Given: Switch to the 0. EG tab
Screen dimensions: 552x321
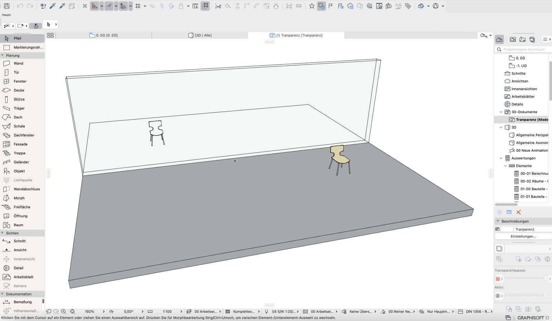Looking at the screenshot, I should (103, 35).
